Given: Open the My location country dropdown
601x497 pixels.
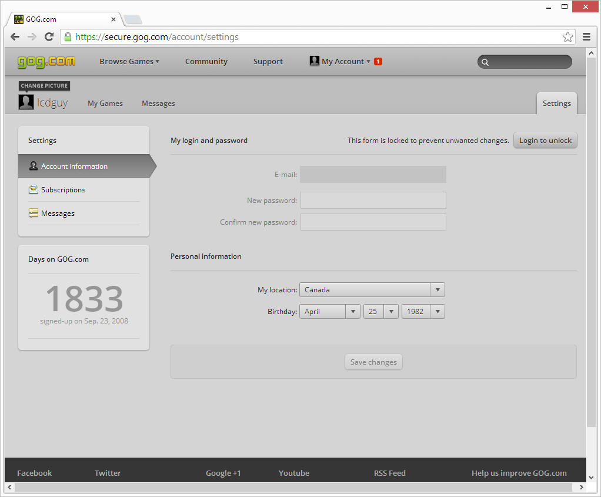Looking at the screenshot, I should pyautogui.click(x=372, y=290).
